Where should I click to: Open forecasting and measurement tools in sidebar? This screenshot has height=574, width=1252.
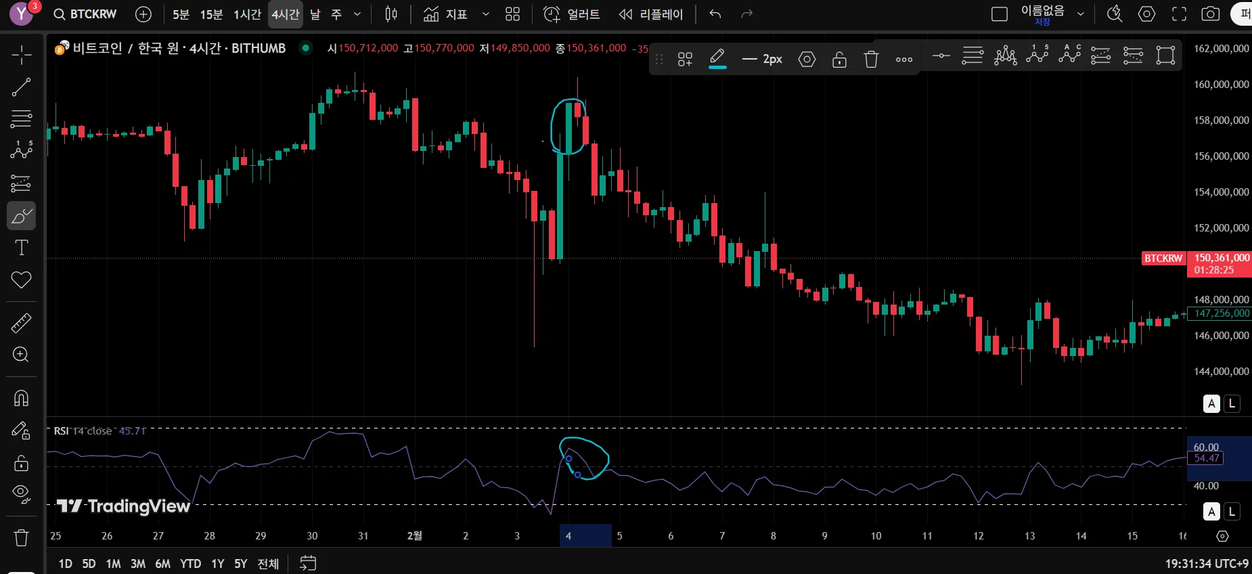[21, 183]
